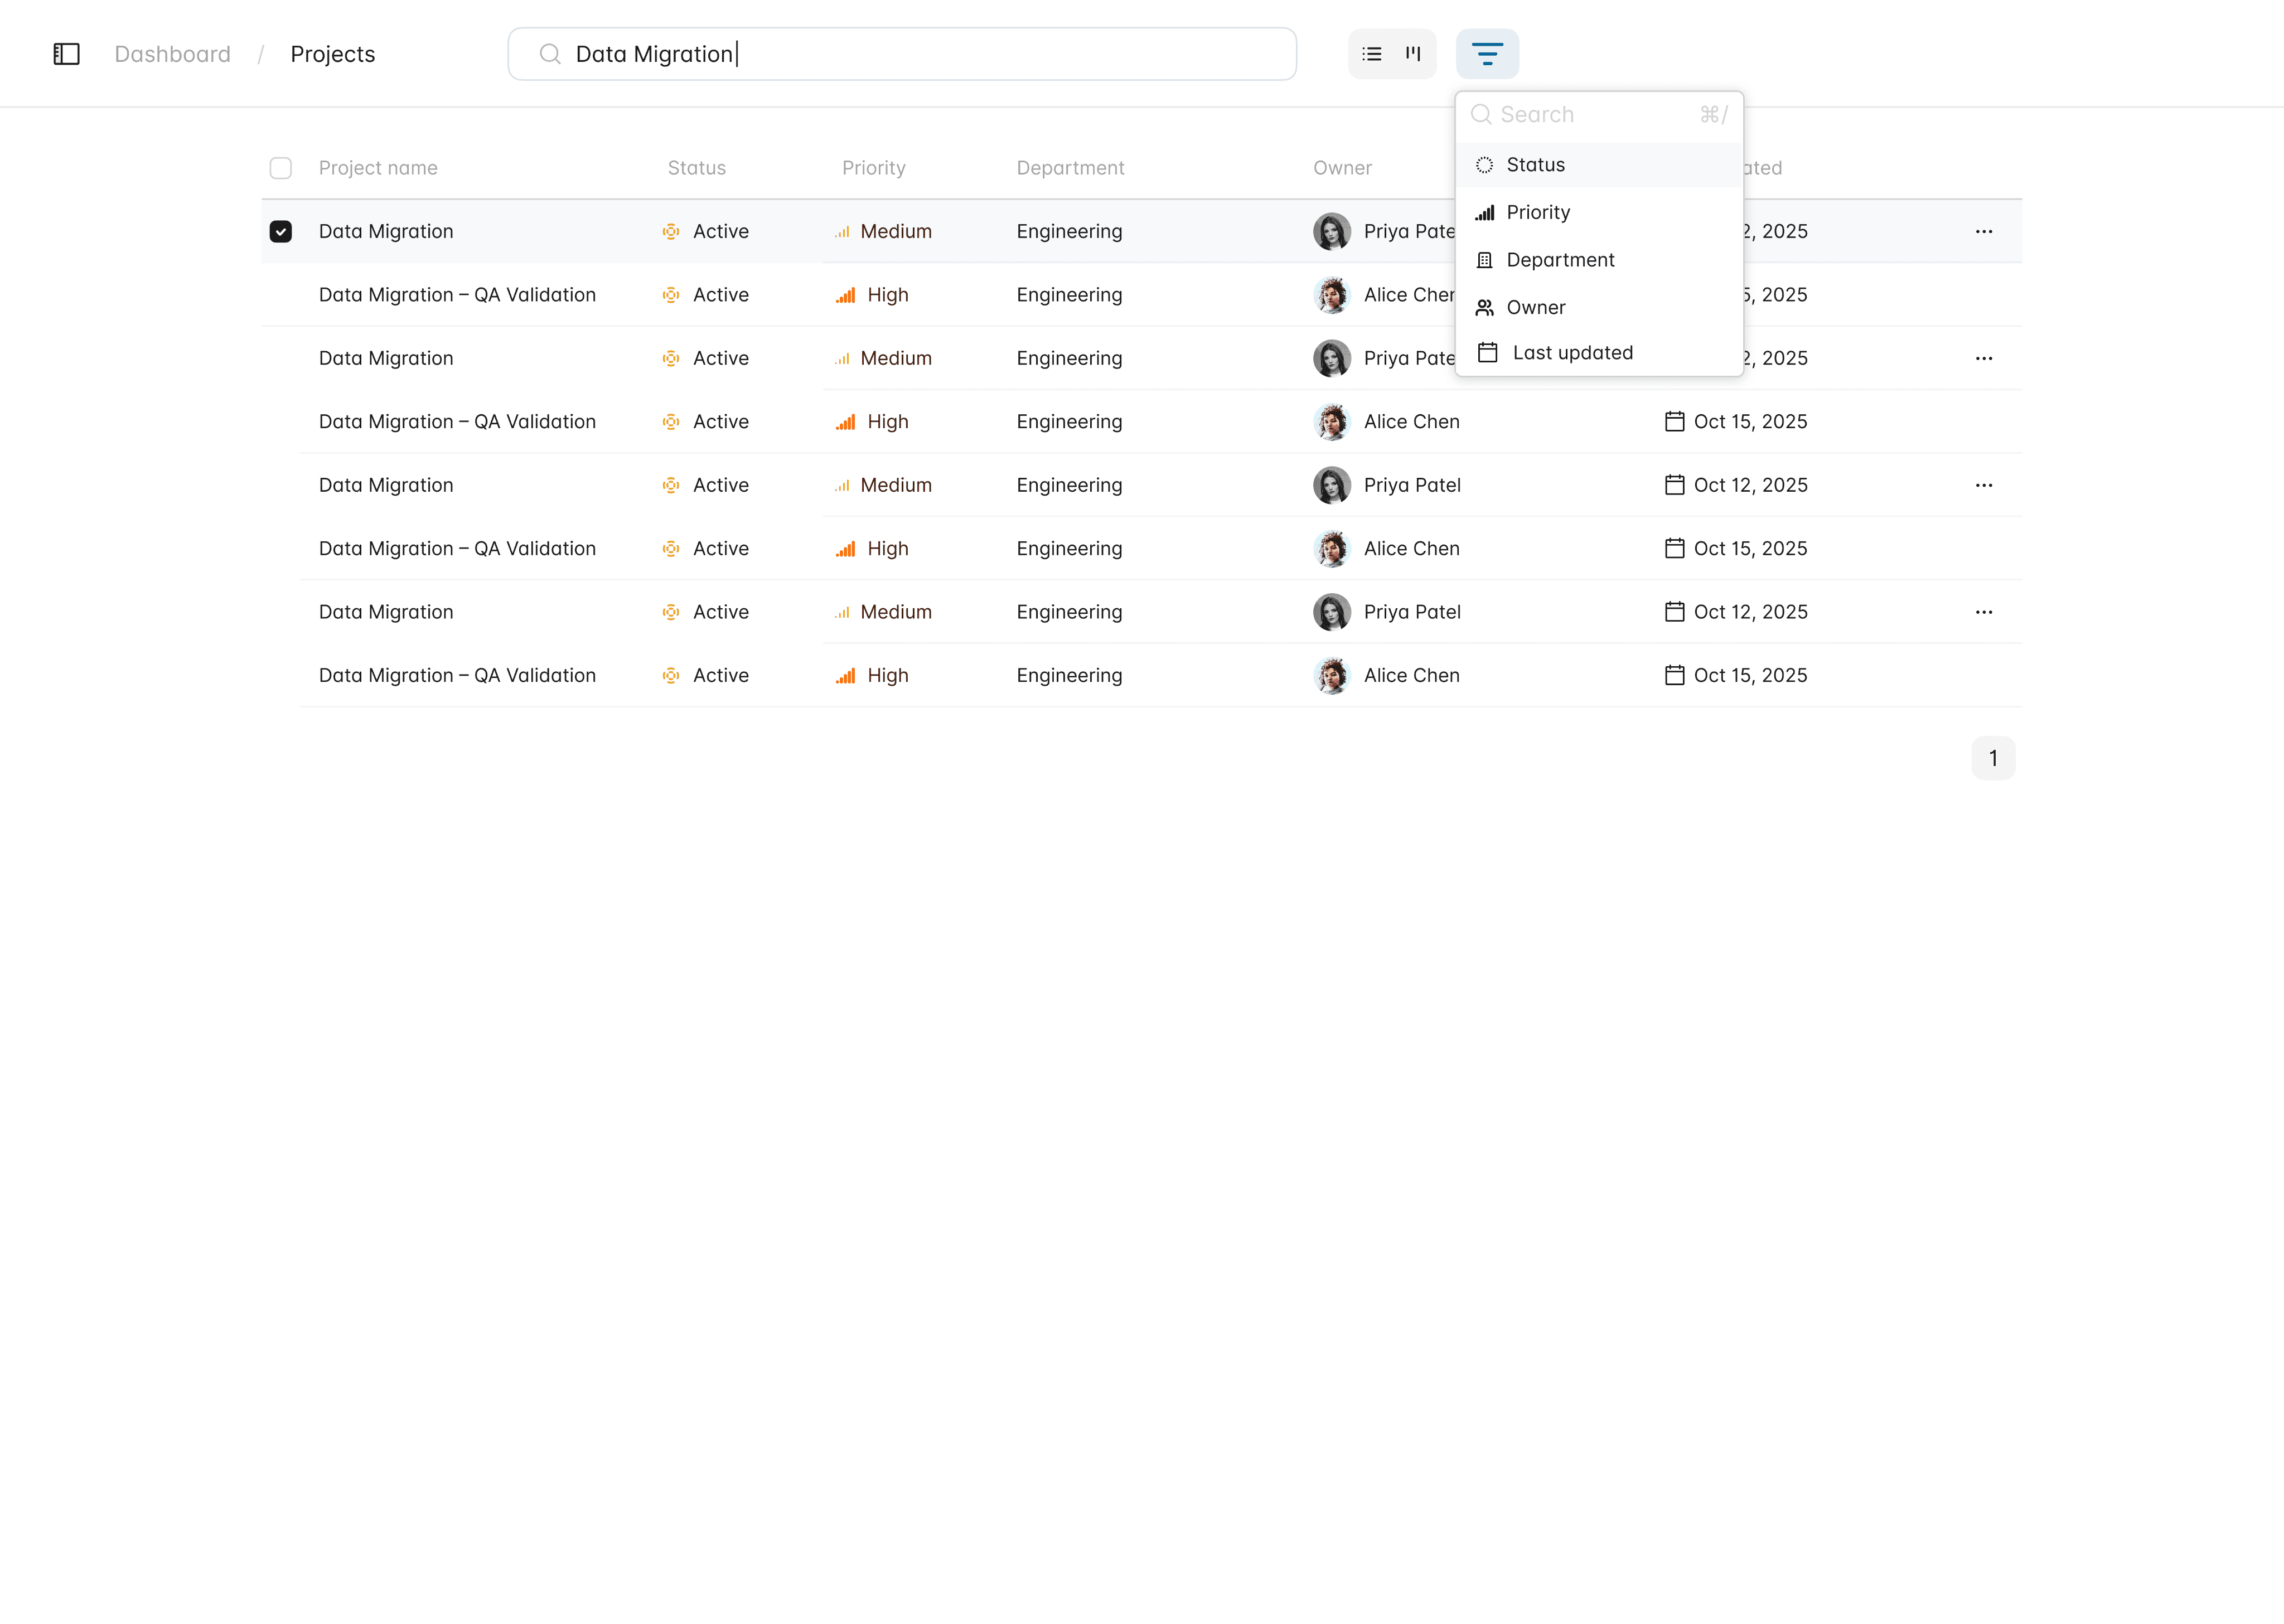Select Owner filter option

pyautogui.click(x=1535, y=307)
